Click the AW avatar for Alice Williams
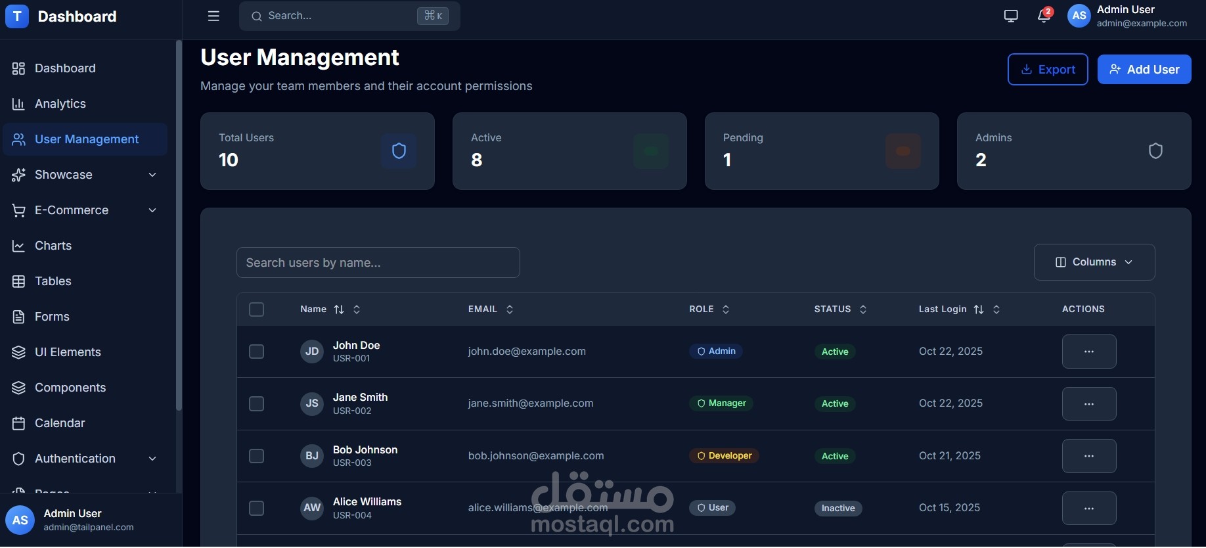The width and height of the screenshot is (1206, 548). pos(312,508)
